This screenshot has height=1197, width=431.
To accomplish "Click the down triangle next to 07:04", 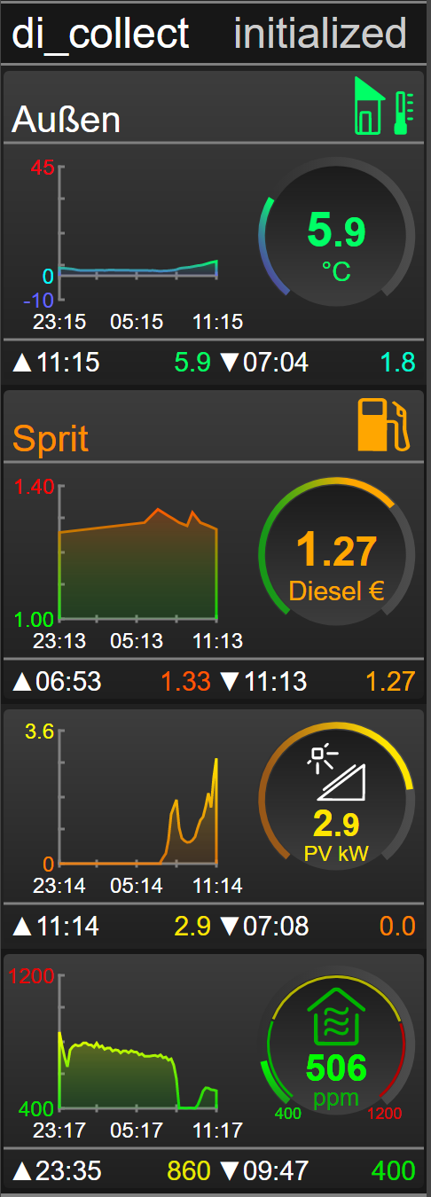I will pyautogui.click(x=229, y=362).
